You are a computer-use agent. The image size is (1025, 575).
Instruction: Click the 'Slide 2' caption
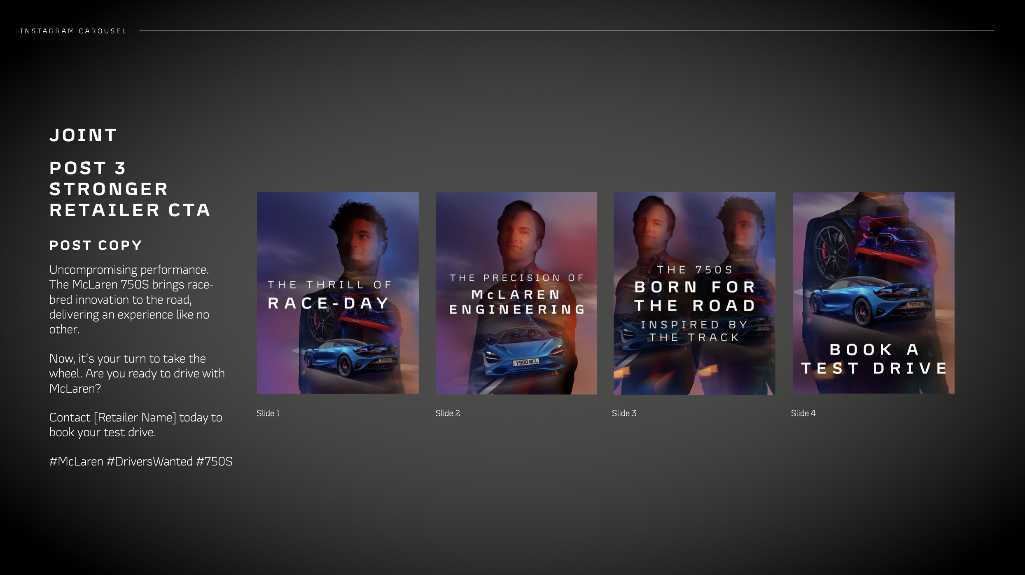pyautogui.click(x=448, y=413)
